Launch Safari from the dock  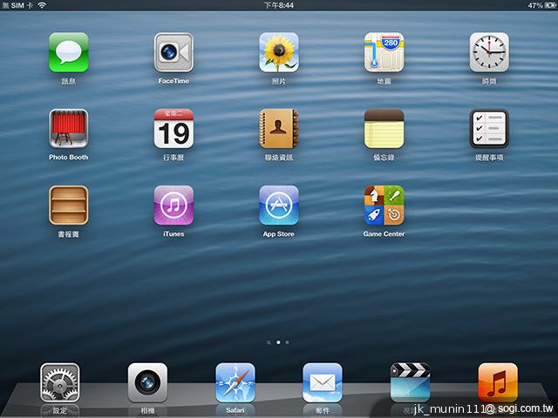pyautogui.click(x=235, y=383)
